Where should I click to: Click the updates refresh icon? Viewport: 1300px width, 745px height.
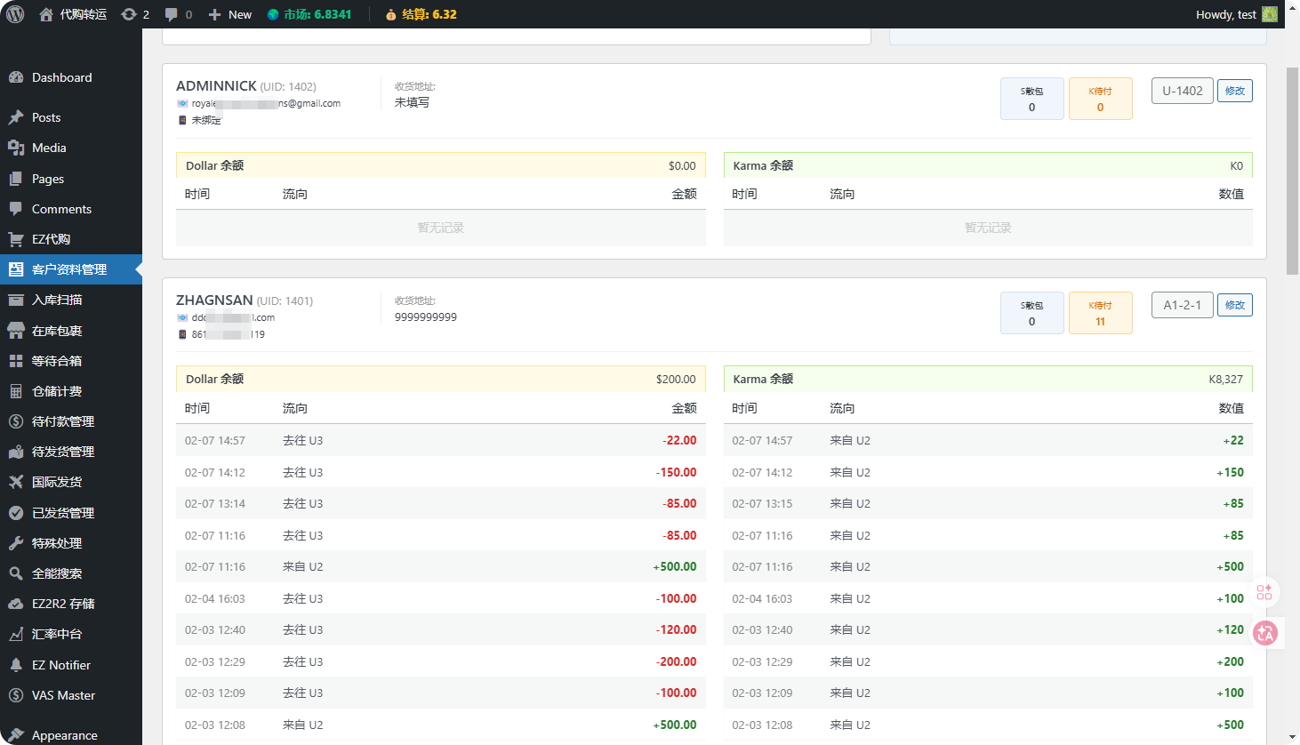click(130, 14)
